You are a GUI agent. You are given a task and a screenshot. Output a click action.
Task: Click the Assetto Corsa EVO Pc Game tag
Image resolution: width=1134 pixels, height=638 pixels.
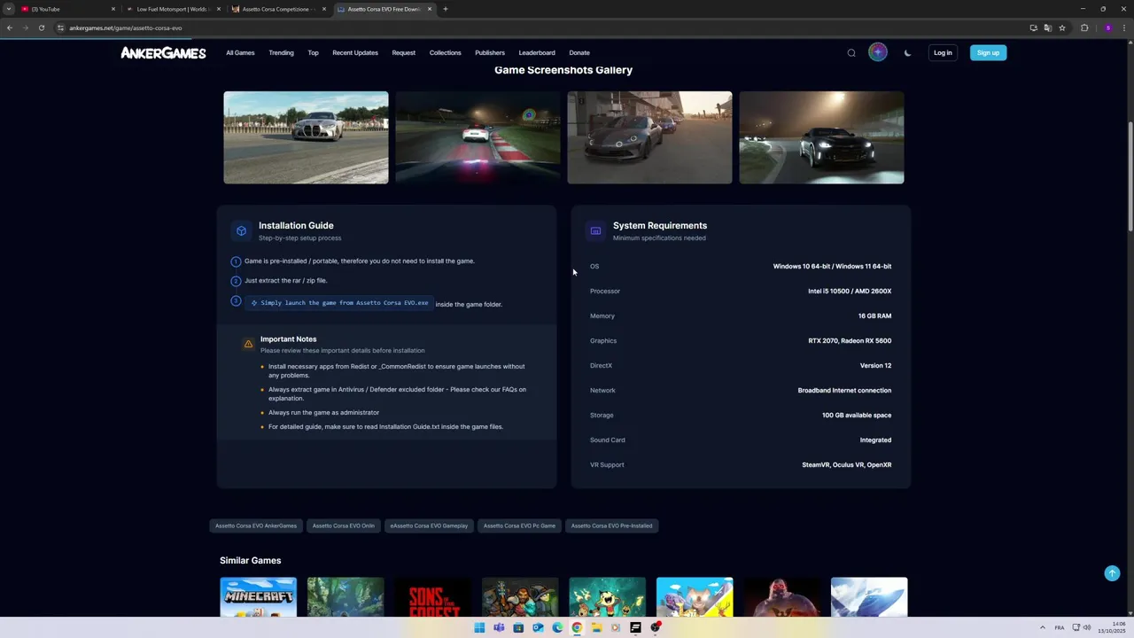[x=519, y=525]
